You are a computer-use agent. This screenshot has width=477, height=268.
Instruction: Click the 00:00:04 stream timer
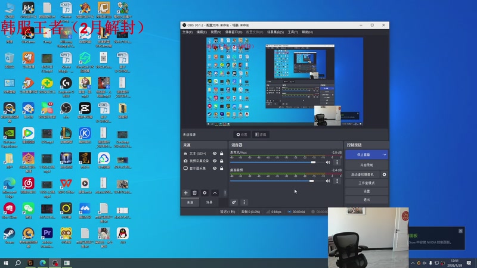coord(296,212)
